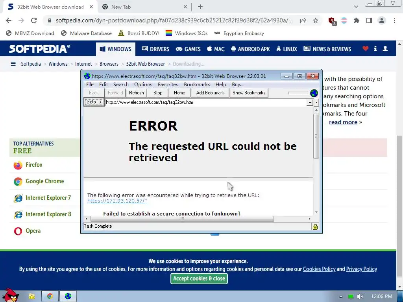This screenshot has width=403, height=302.
Task: Open the Options menu in 32bit Web Browser
Action: click(143, 84)
